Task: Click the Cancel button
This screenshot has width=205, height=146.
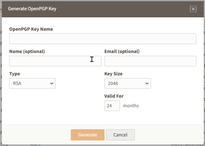Action: coord(120,135)
